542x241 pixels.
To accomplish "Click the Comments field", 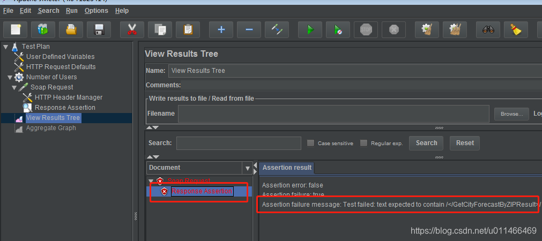I will [x=361, y=85].
